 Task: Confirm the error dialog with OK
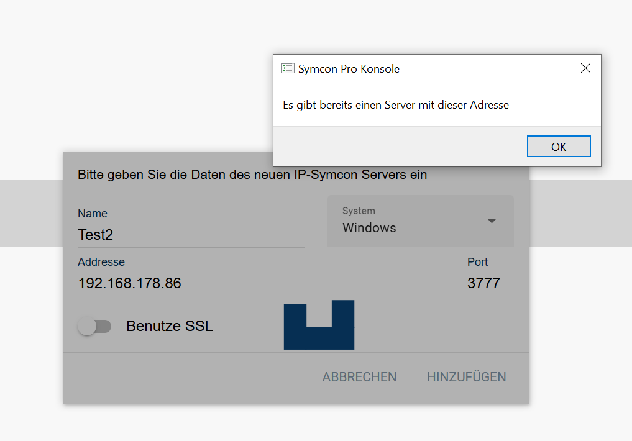coord(559,147)
